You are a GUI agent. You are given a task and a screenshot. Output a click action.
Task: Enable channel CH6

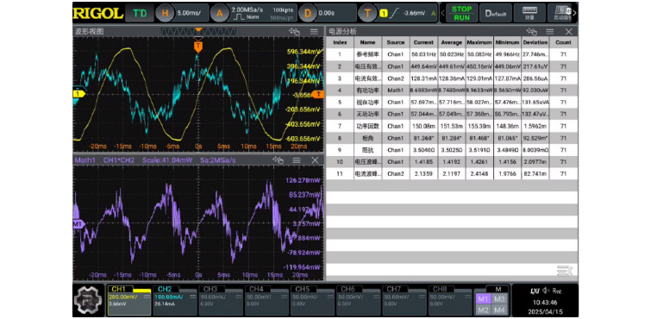click(x=359, y=300)
